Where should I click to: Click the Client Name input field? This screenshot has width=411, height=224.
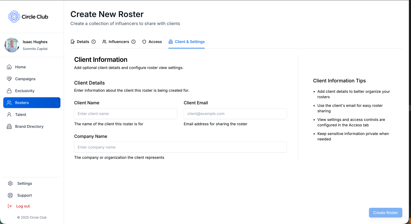pos(125,114)
